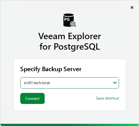Click the PG letters on the logo
The image size is (139, 126).
pyautogui.click(x=67, y=19)
